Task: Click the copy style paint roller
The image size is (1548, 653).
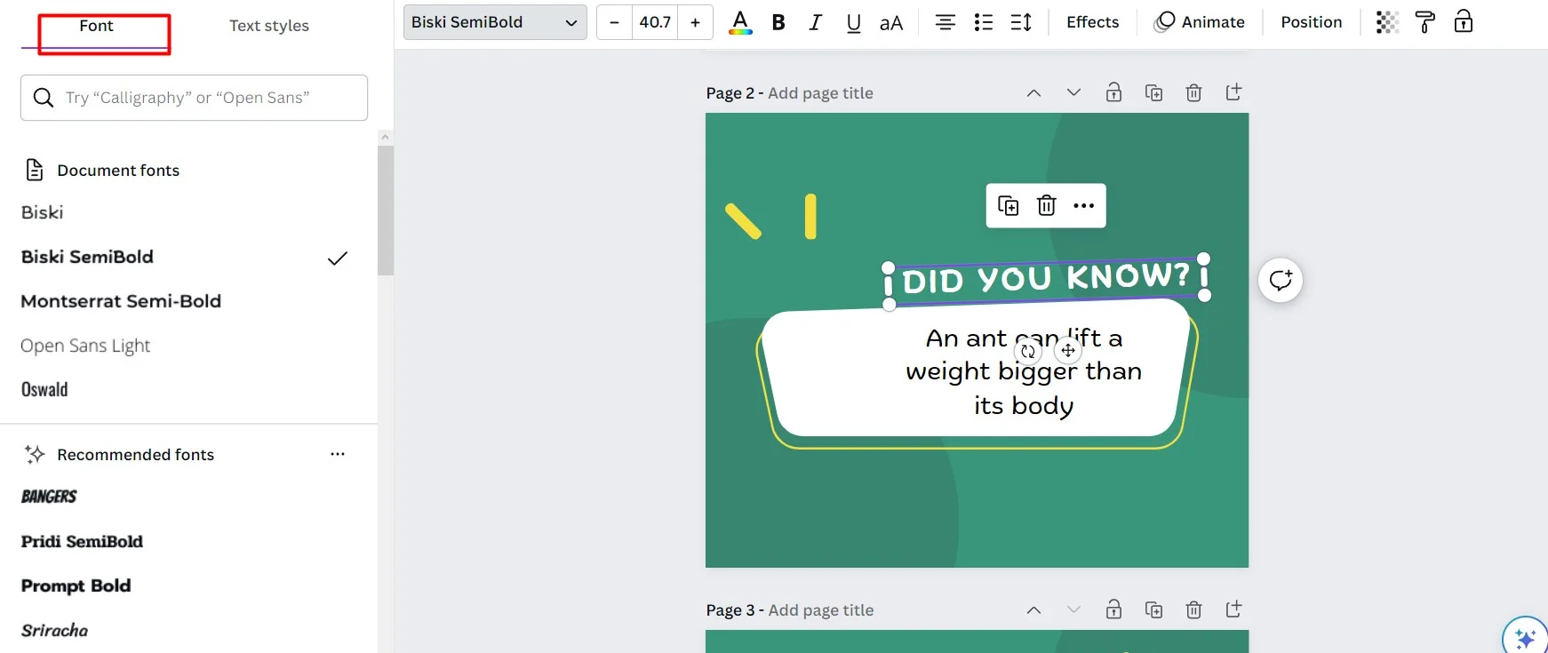Action: [x=1424, y=22]
